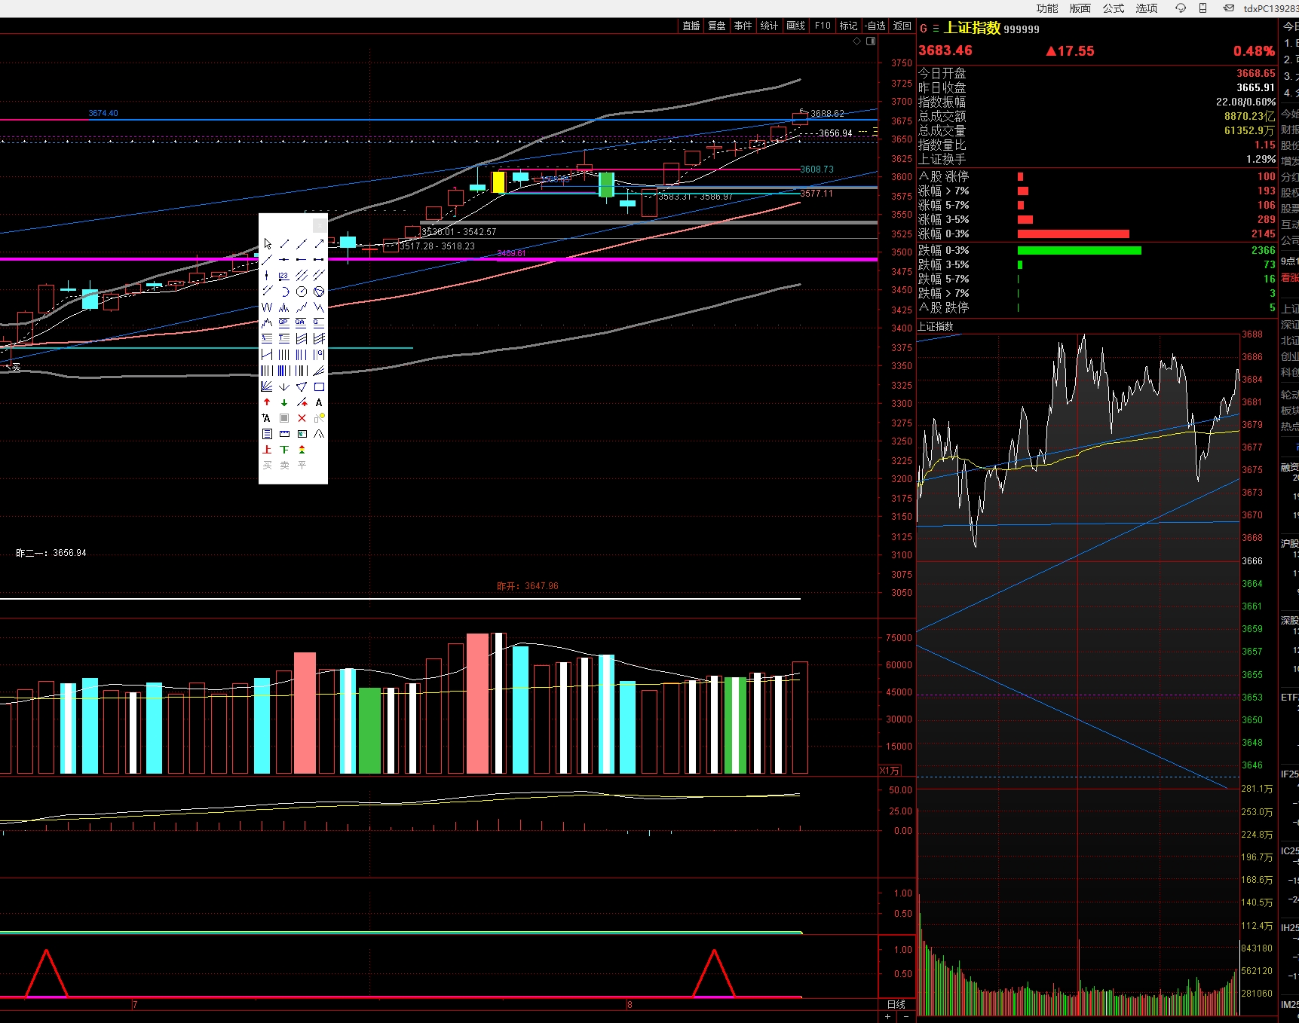Screen dimensions: 1299x1023
Task: Pick the W wave pattern tool
Action: click(267, 307)
